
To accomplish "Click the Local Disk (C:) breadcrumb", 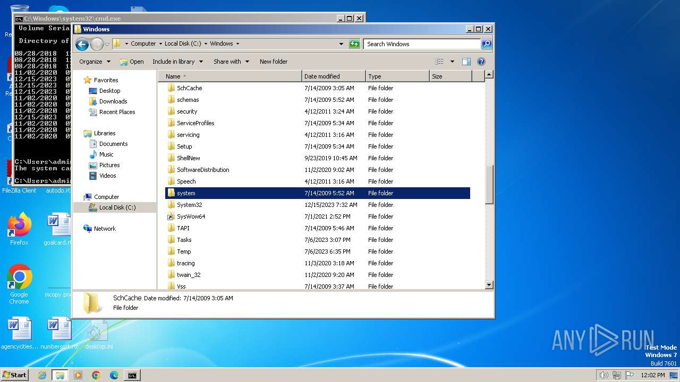I will [x=183, y=44].
